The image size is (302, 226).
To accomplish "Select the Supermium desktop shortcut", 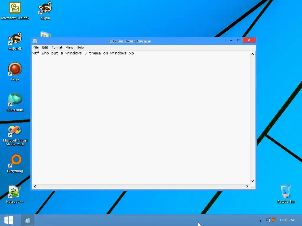I will click(x=15, y=102).
